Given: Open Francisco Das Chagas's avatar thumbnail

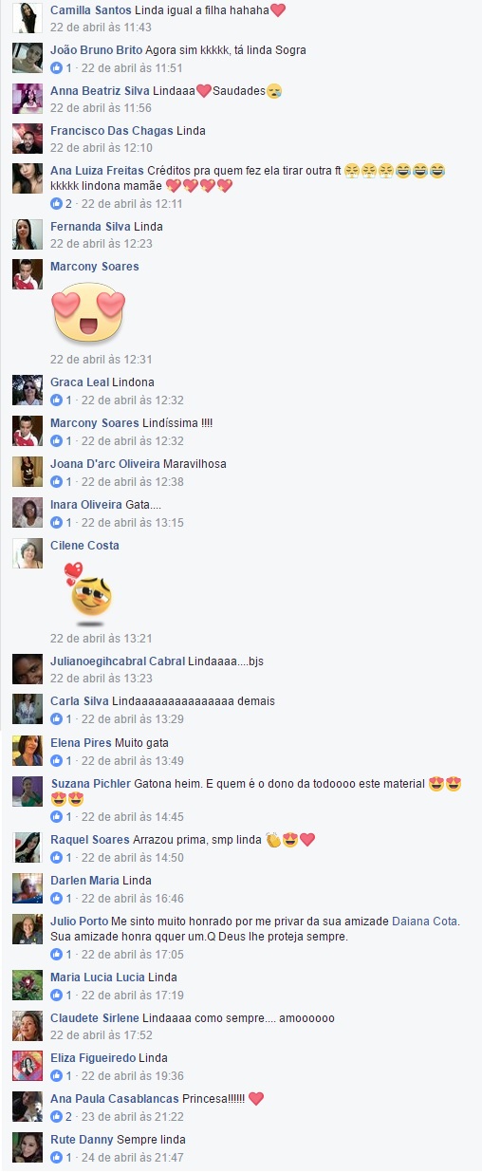Looking at the screenshot, I should coord(28,139).
